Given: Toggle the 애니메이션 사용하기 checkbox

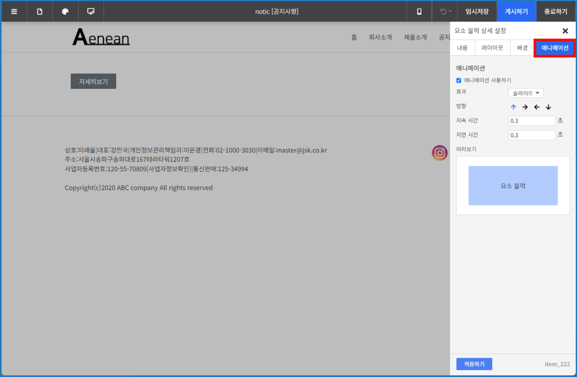Looking at the screenshot, I should [459, 80].
